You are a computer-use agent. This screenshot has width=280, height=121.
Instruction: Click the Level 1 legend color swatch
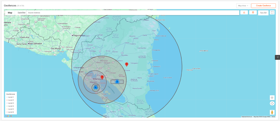tap(7, 97)
